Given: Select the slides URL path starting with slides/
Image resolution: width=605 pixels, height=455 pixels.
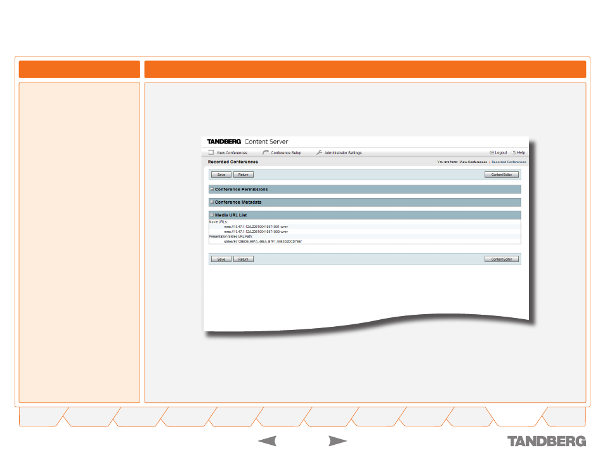Looking at the screenshot, I should [263, 241].
